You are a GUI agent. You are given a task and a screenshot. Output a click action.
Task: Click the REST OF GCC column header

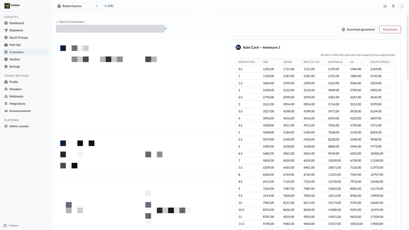312,62
